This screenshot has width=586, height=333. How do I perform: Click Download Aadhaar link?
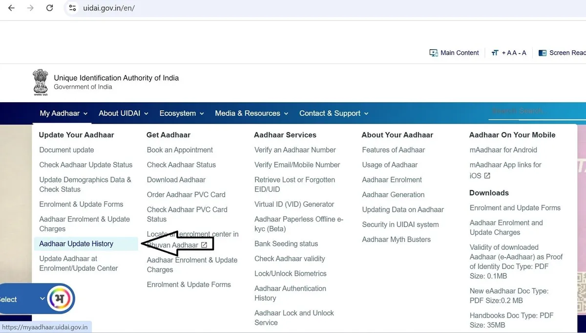(x=176, y=179)
